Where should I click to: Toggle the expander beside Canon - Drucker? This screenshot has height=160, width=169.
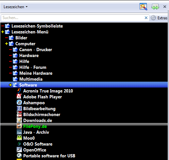pos(10,50)
